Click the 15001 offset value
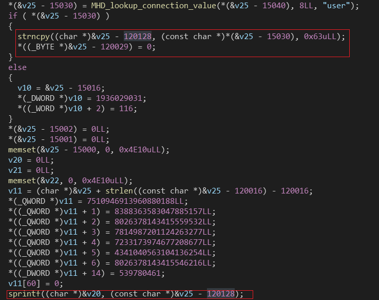Image resolution: width=379 pixels, height=300 pixels. click(61, 139)
